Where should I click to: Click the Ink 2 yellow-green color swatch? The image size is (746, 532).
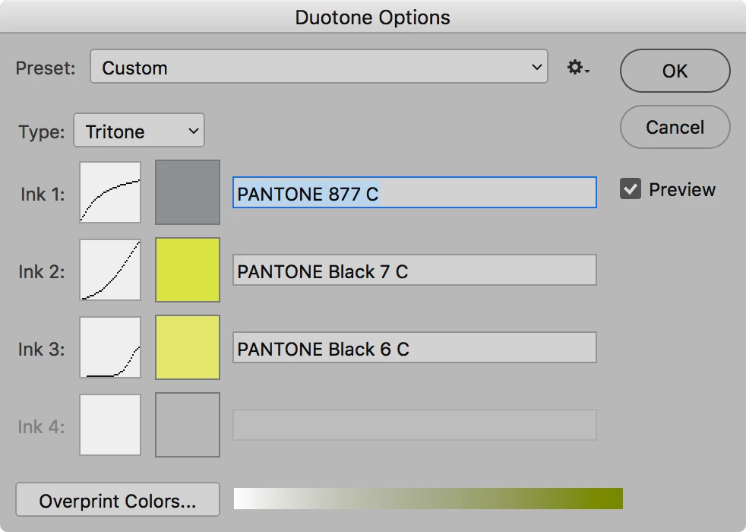coord(188,270)
